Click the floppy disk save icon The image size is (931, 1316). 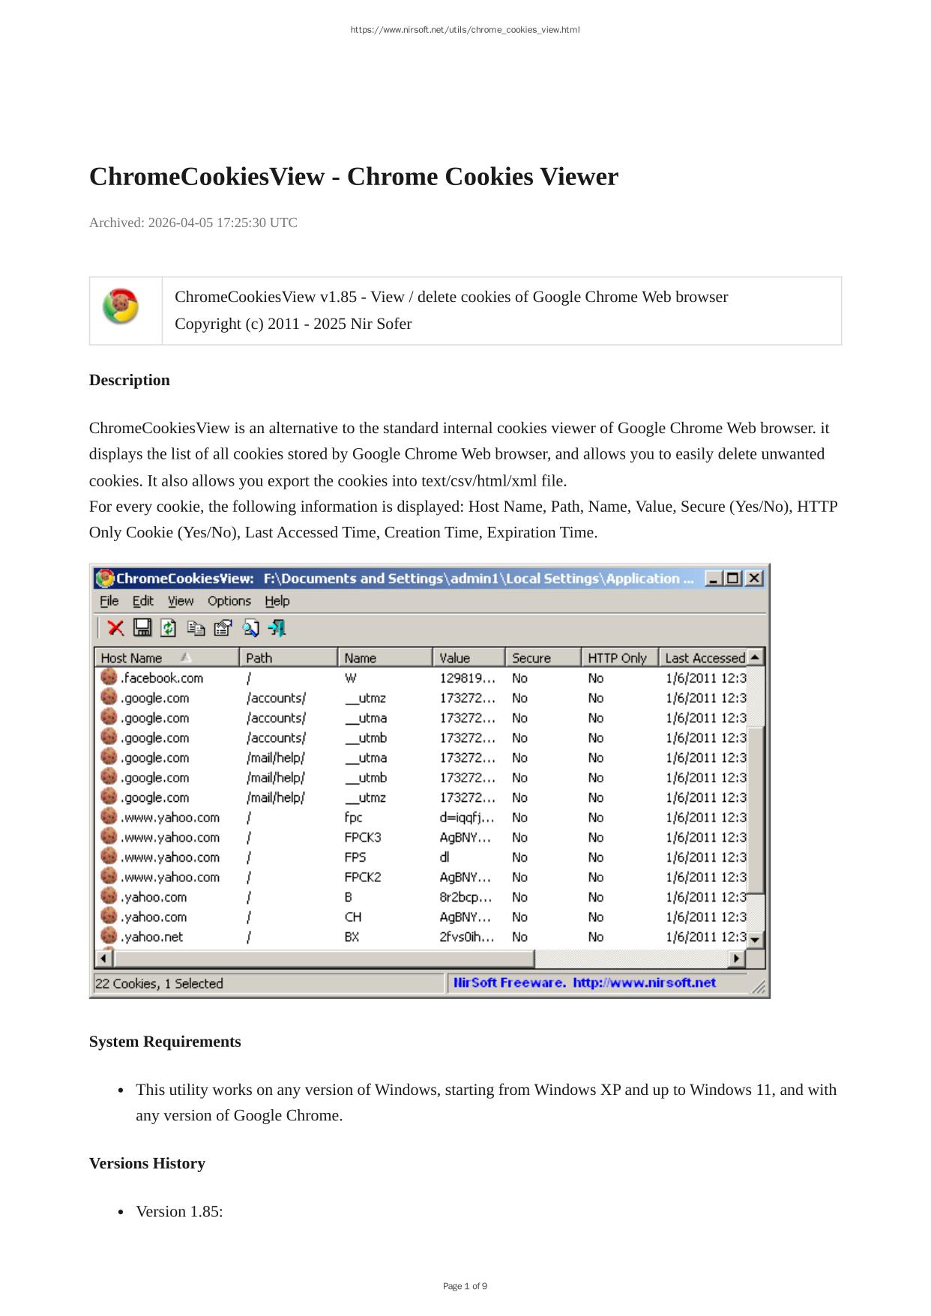pyautogui.click(x=142, y=628)
